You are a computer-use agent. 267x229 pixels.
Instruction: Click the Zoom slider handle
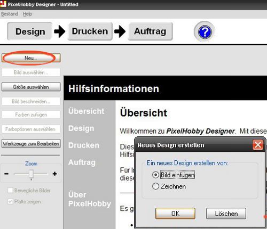31,174
